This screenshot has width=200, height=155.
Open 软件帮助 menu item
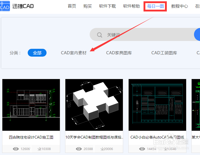point(132,6)
